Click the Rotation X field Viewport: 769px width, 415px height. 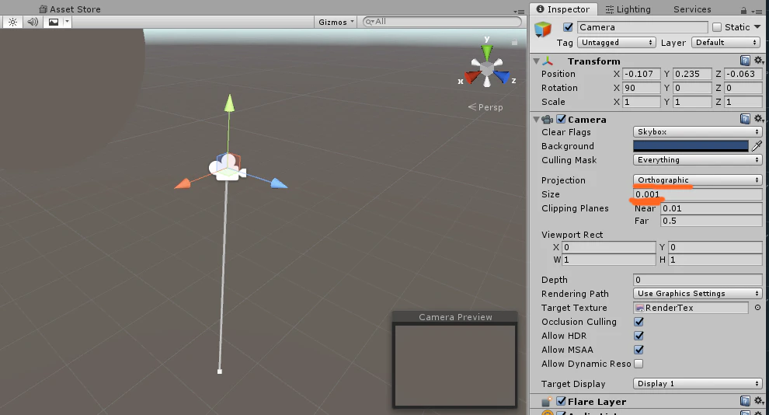(x=642, y=88)
